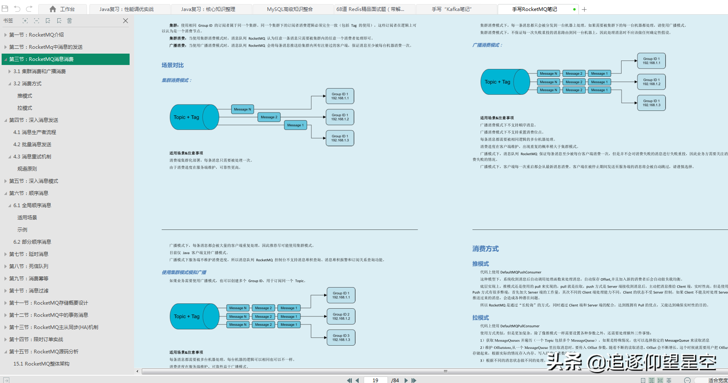Screen dimensions: 728x383
Task: Expand 第一节：RocketMQ介绍 tree node
Action: pyautogui.click(x=6, y=35)
